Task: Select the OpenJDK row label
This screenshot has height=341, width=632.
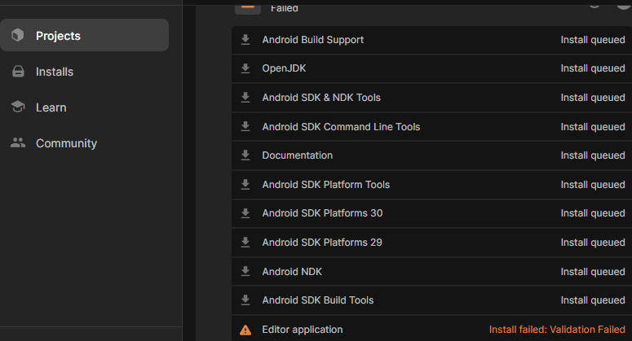Action: tap(284, 68)
